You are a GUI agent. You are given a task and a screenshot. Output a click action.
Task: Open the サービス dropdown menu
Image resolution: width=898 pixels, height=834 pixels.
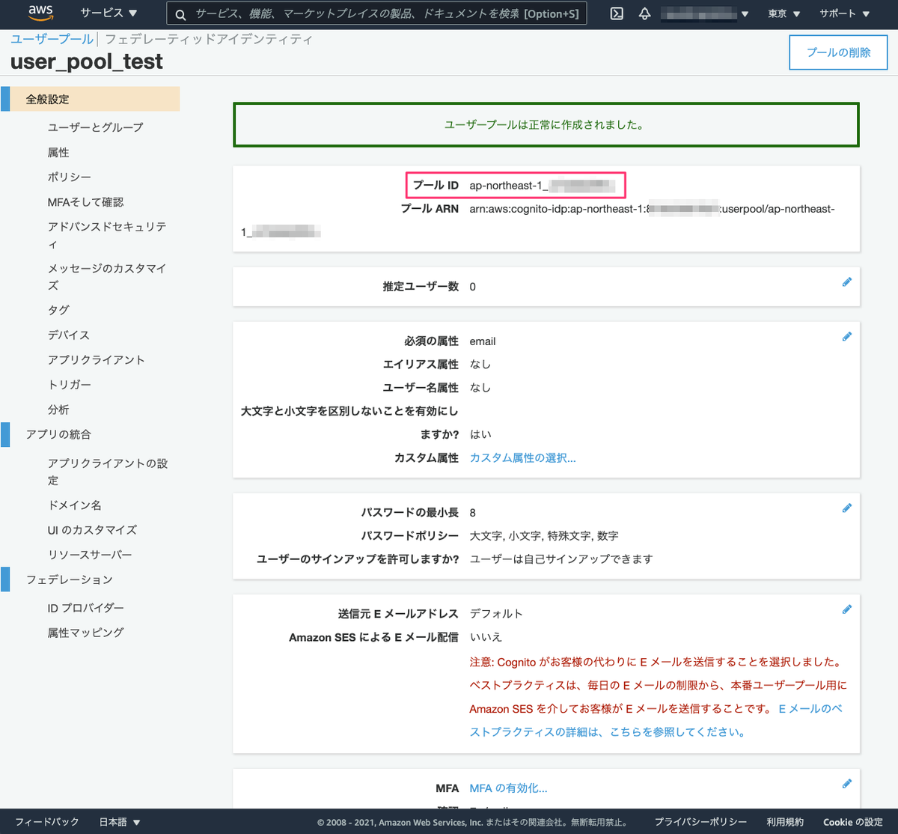[x=109, y=13]
